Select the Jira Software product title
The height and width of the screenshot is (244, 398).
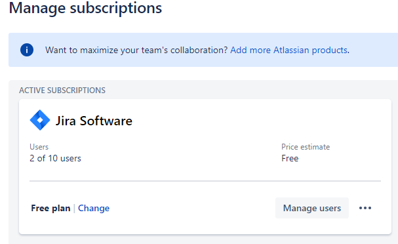[x=94, y=121]
